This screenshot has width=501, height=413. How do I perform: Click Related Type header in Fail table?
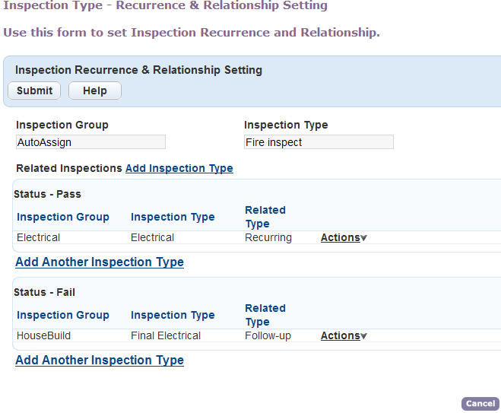pos(265,315)
